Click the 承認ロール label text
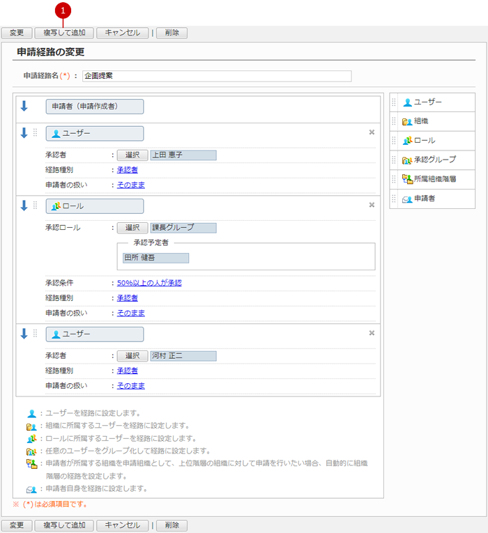 [x=63, y=228]
